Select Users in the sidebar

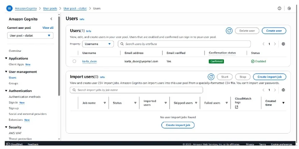(x=12, y=77)
